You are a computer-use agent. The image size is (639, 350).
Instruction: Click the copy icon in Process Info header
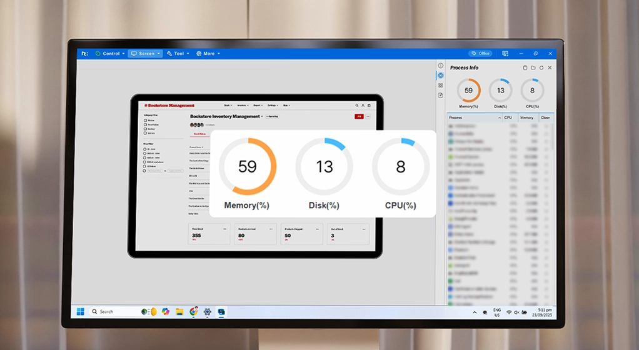[525, 67]
